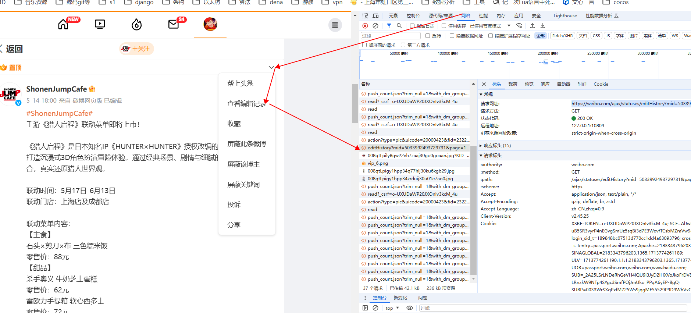The width and height of the screenshot is (691, 313).
Task: Clear the console with the ban icon
Action: click(x=375, y=308)
